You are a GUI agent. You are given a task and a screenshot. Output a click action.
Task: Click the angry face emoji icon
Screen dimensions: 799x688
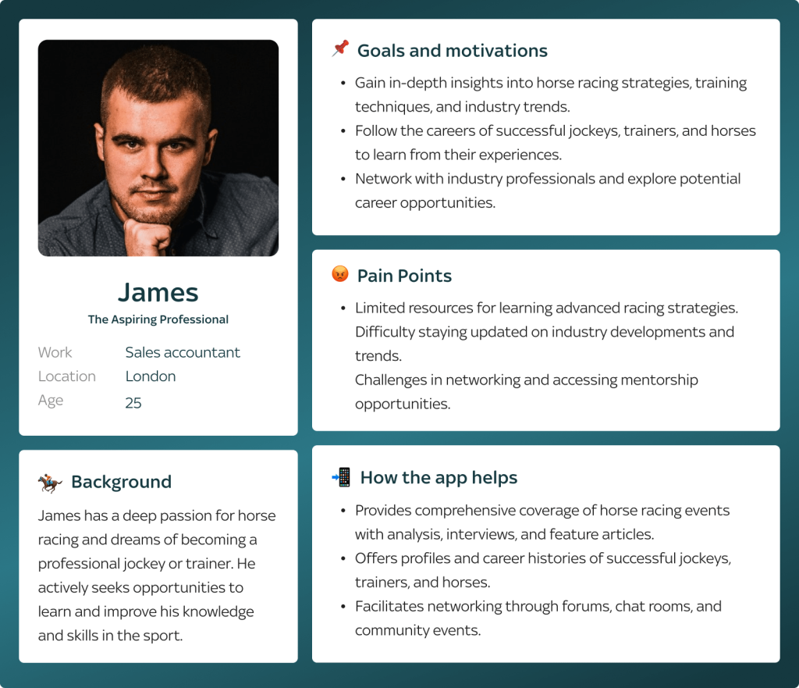pos(339,274)
